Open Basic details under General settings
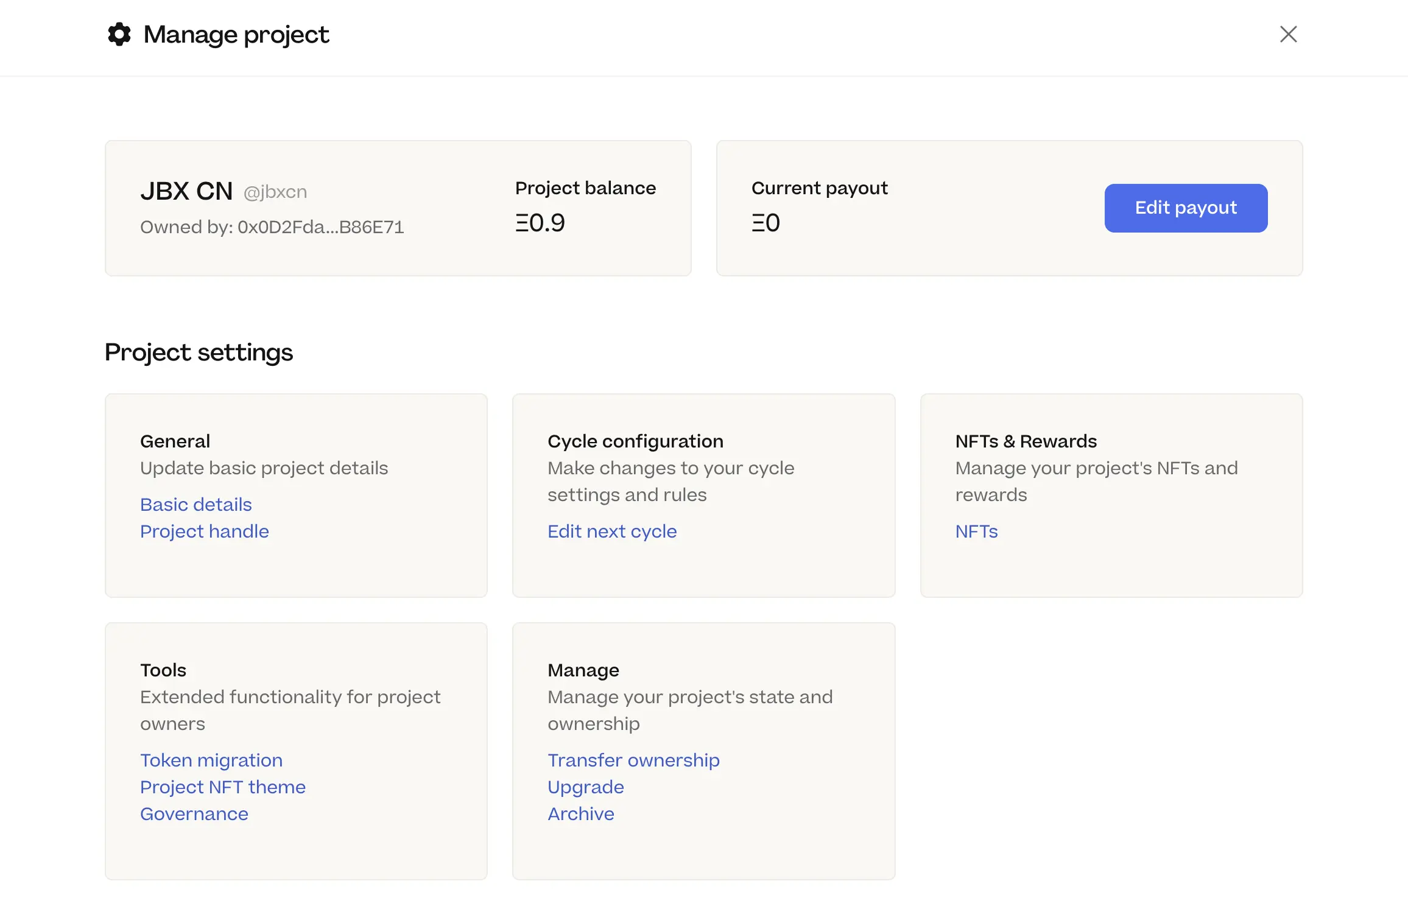This screenshot has height=912, width=1408. 195,504
